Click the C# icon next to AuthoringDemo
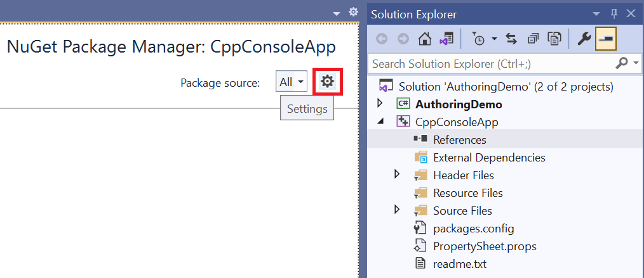 coord(403,104)
